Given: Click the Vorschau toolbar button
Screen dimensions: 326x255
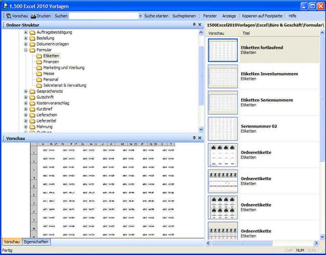Looking at the screenshot, I should pyautogui.click(x=17, y=16).
